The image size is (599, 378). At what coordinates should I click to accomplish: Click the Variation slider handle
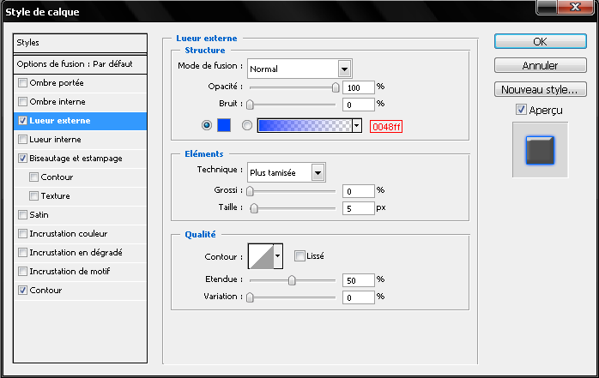[x=250, y=297]
